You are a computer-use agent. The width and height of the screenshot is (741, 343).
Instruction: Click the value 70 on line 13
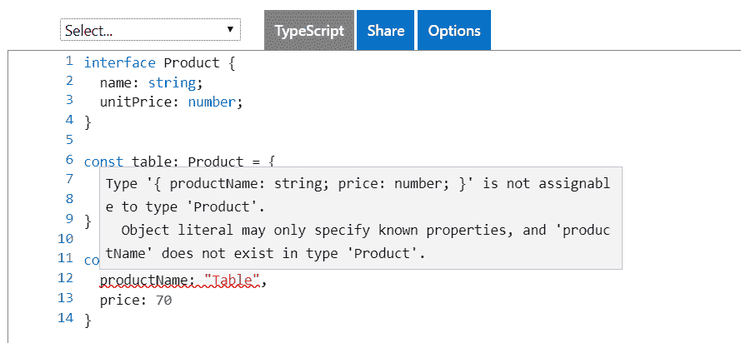(163, 300)
